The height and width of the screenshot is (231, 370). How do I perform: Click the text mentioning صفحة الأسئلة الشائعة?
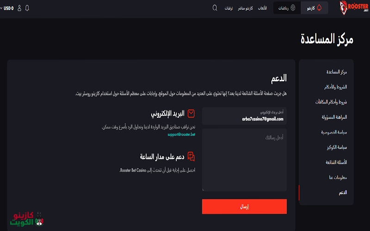(181, 94)
